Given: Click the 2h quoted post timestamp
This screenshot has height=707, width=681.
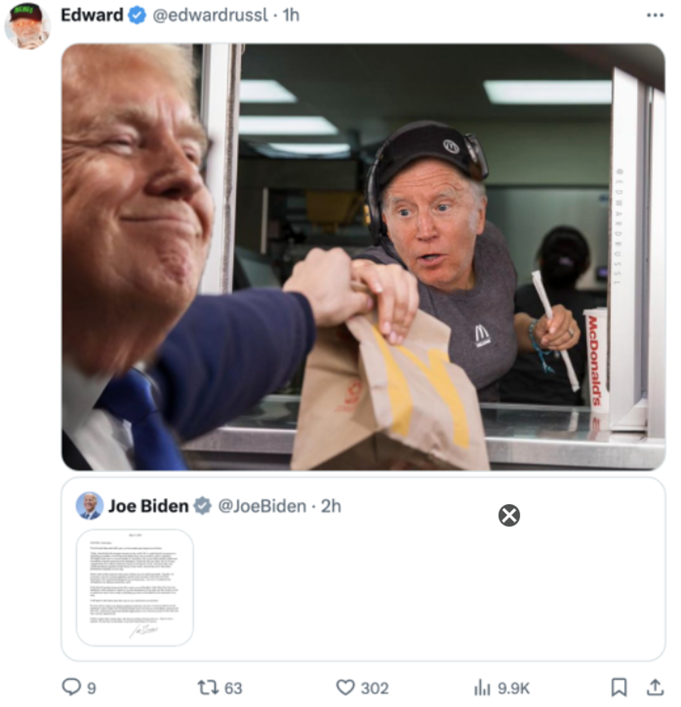Looking at the screenshot, I should click(x=331, y=506).
